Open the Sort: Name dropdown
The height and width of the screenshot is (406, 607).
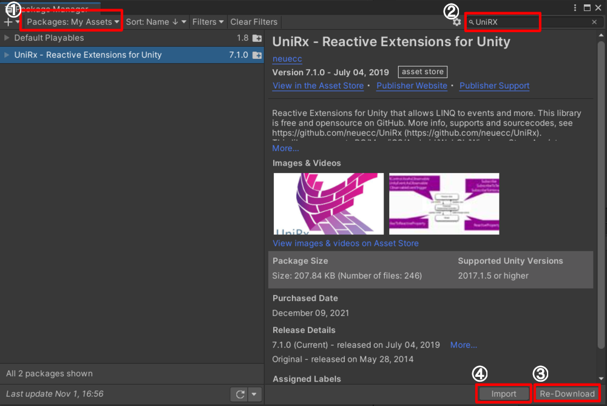[x=155, y=21]
